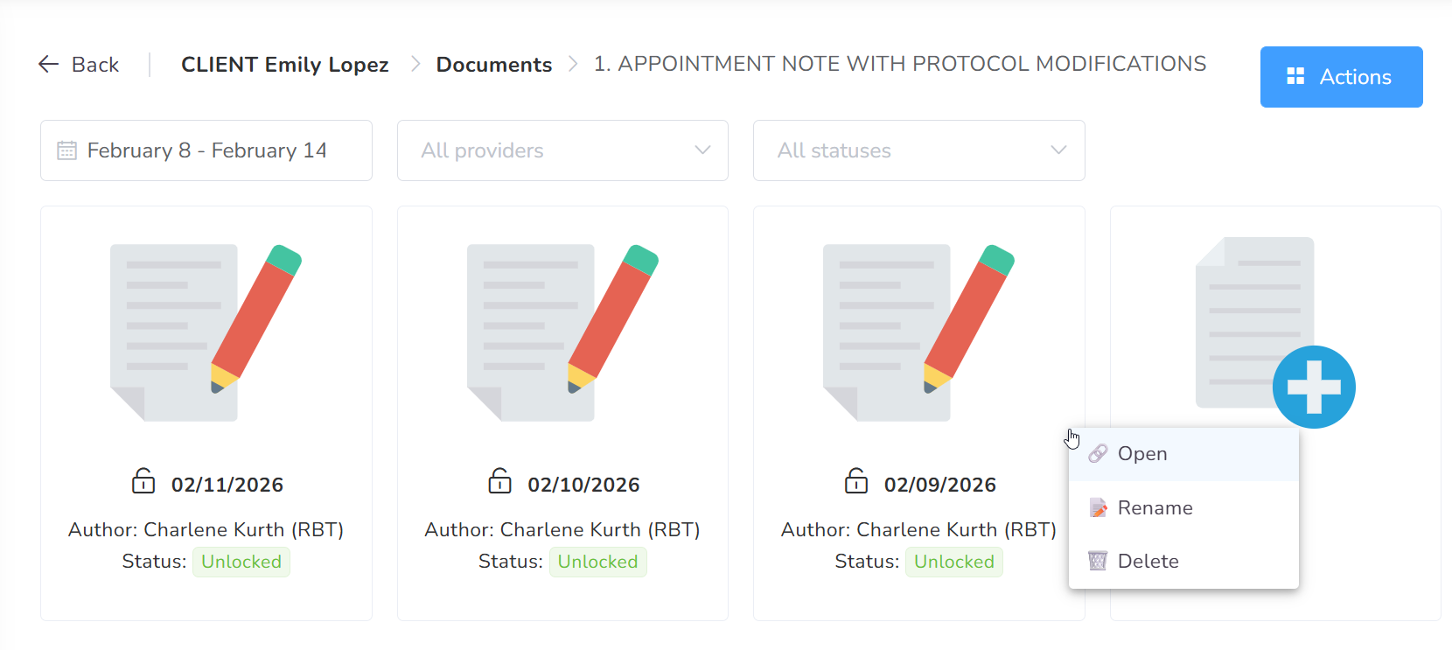Viewport: 1452px width, 650px height.
Task: Open the 02/09/2026 document thumbnail
Action: click(x=918, y=332)
